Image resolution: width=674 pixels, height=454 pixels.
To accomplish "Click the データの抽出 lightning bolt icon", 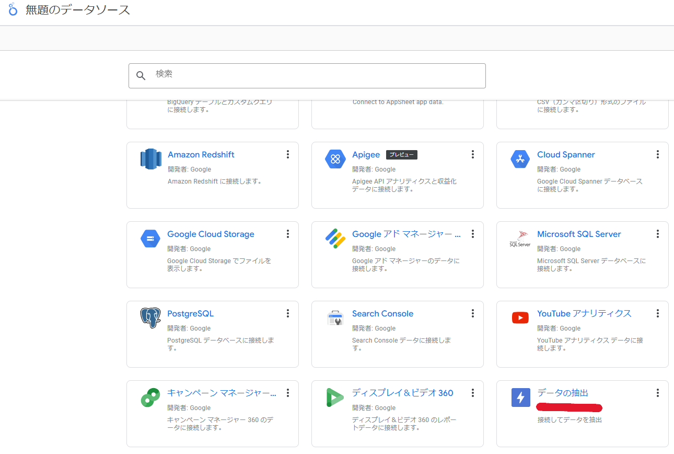I will (x=520, y=398).
